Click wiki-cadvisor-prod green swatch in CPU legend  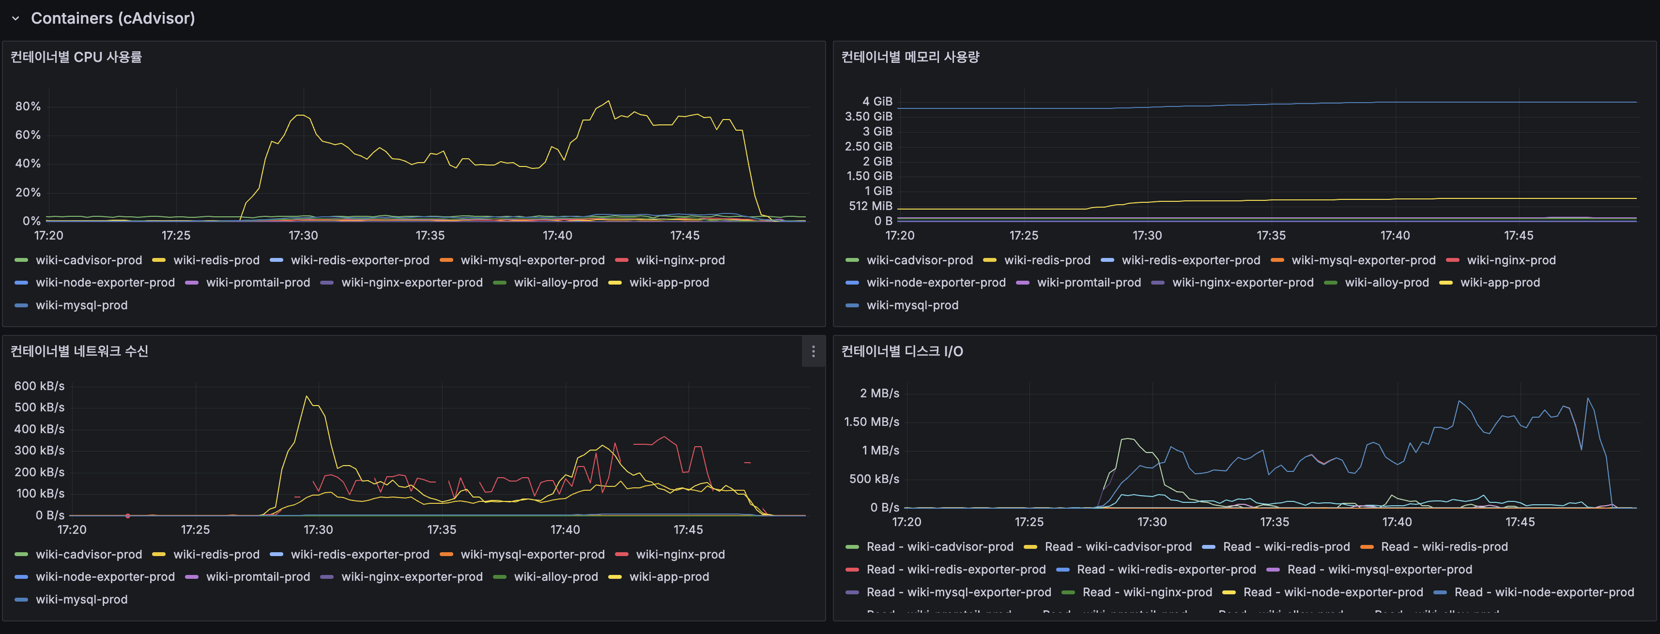pos(21,260)
